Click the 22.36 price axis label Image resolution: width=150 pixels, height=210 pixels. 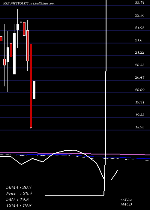pyautogui.click(x=140, y=15)
